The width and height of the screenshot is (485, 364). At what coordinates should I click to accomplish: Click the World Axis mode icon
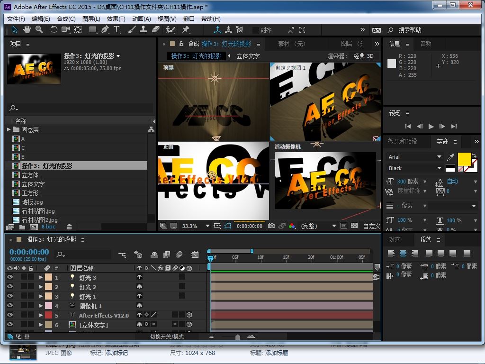click(229, 30)
